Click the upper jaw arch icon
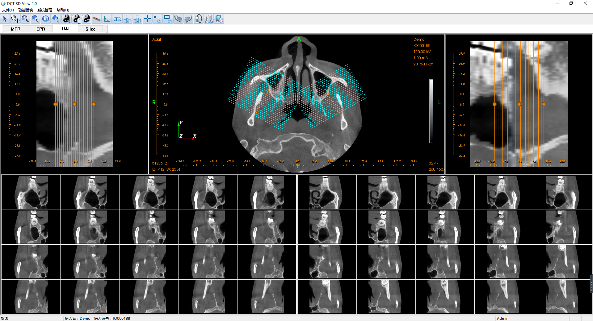 [178, 19]
